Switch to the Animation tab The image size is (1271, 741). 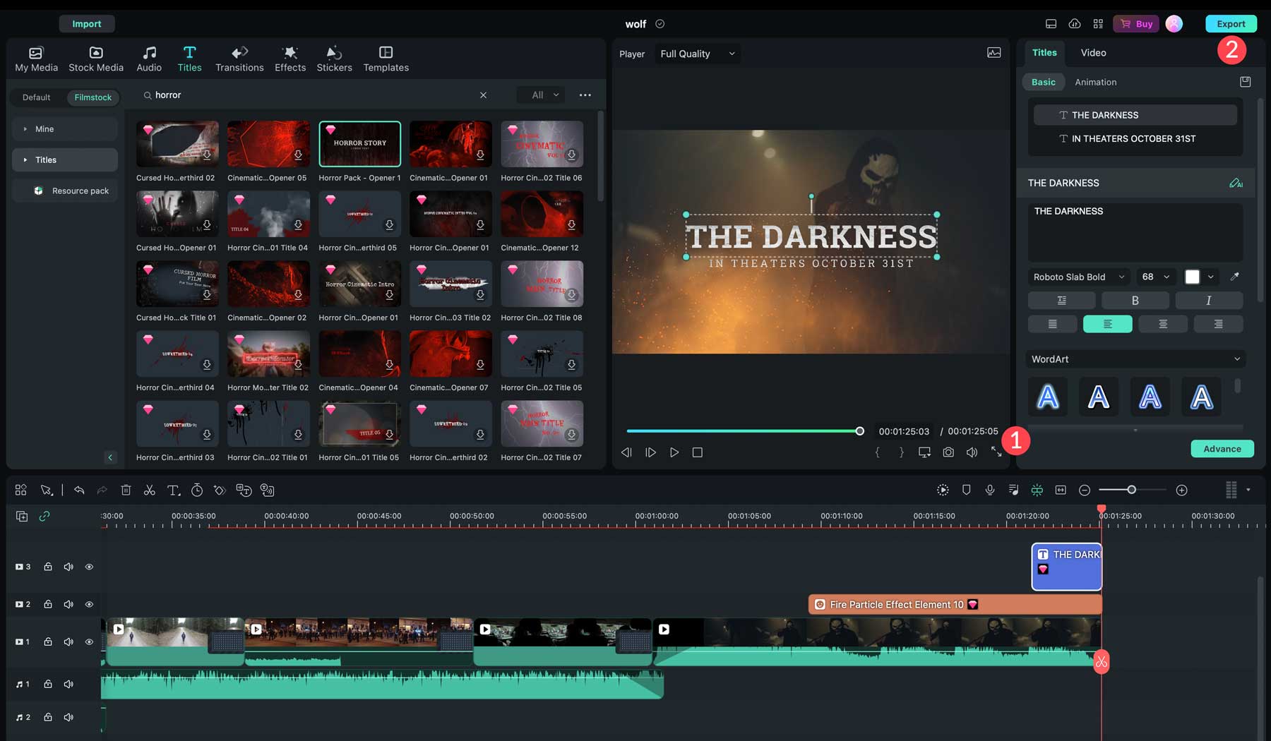coord(1095,82)
